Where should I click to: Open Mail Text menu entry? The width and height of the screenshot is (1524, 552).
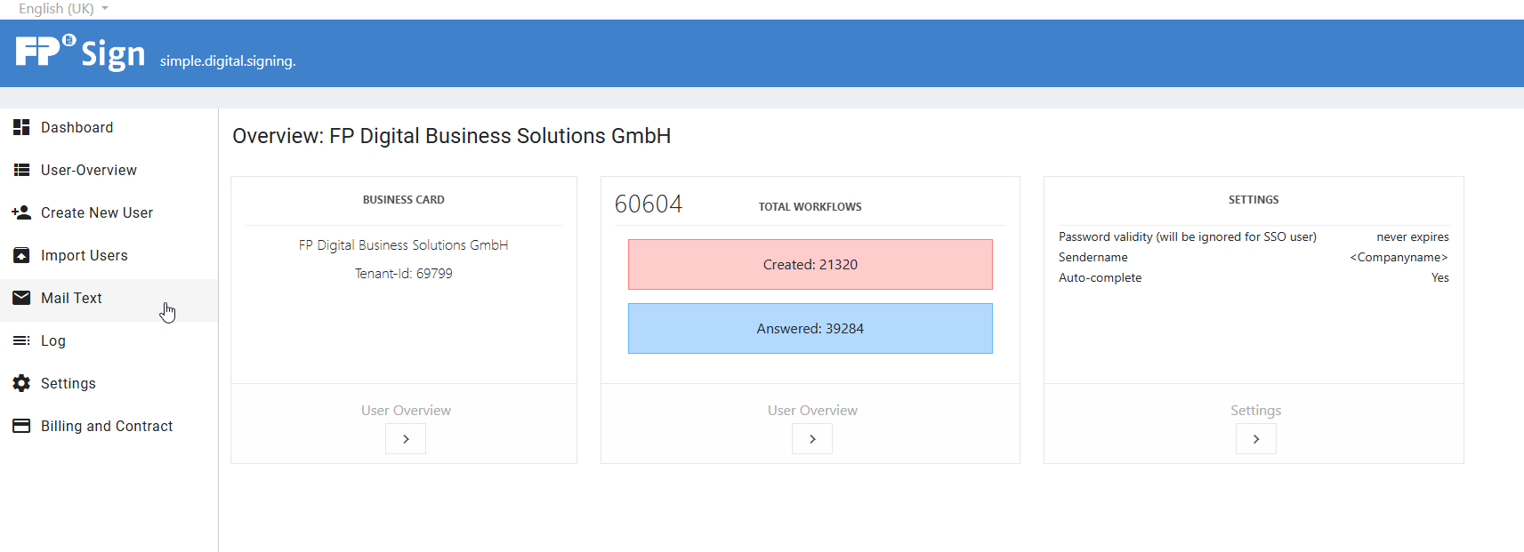coord(109,298)
